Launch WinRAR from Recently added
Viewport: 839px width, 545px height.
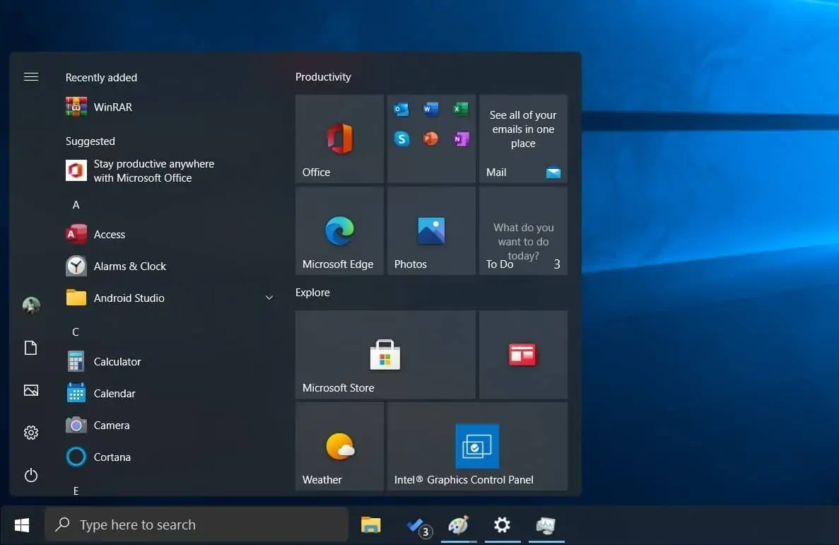coord(170,107)
